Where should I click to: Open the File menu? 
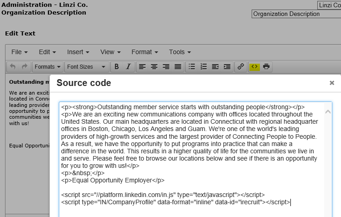tap(19, 52)
